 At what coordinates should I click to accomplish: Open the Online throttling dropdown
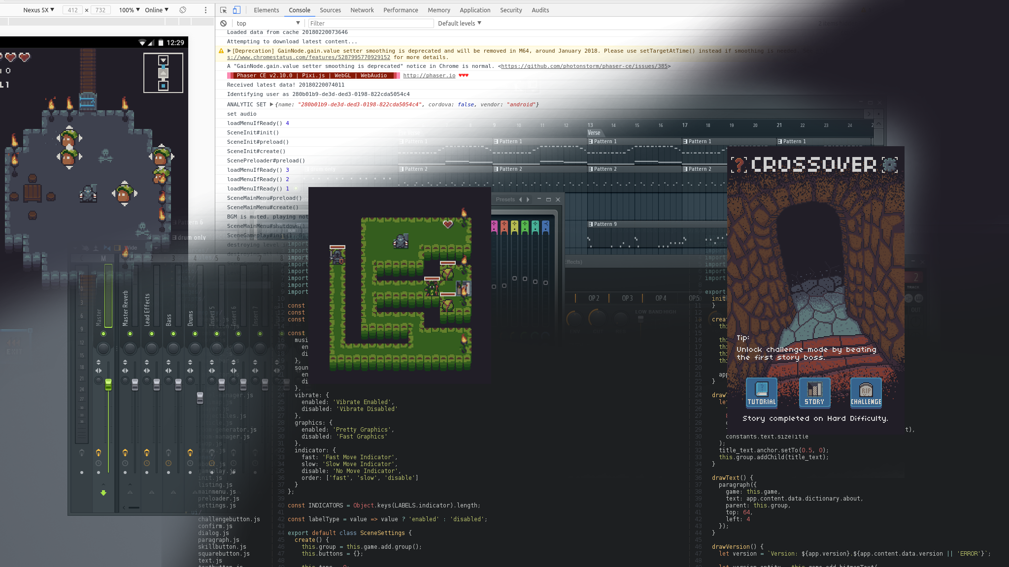(x=157, y=10)
